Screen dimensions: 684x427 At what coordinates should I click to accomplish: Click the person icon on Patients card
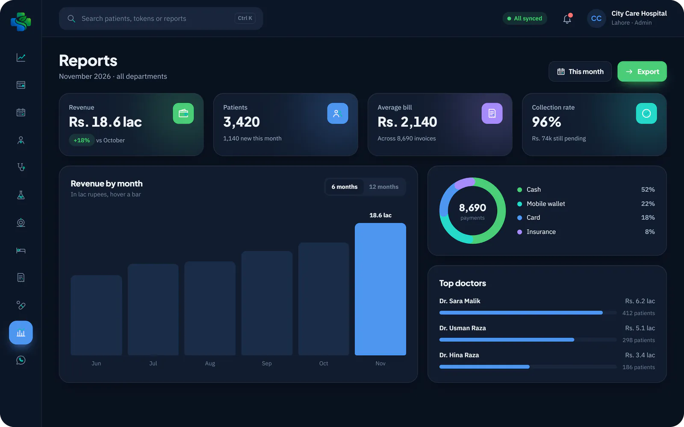tap(338, 114)
